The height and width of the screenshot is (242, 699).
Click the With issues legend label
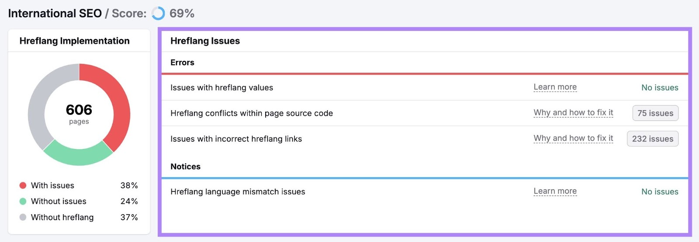point(52,185)
